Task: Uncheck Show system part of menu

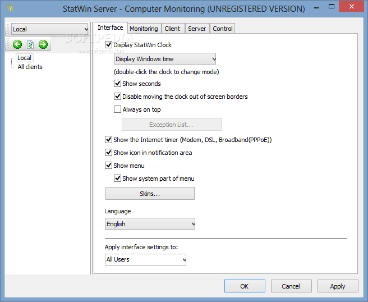Action: click(117, 179)
